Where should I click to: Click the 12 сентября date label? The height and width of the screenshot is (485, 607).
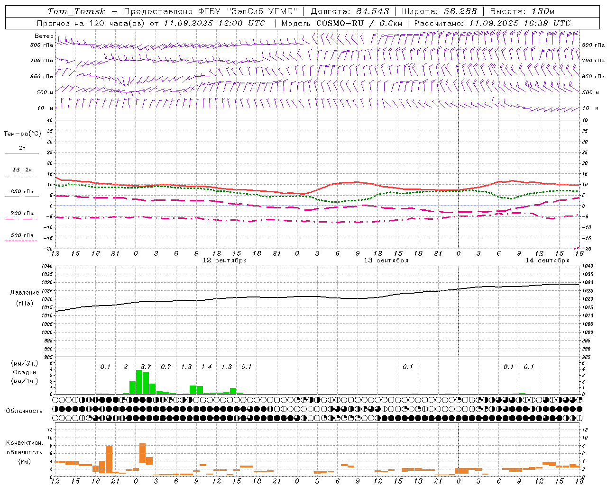224,260
